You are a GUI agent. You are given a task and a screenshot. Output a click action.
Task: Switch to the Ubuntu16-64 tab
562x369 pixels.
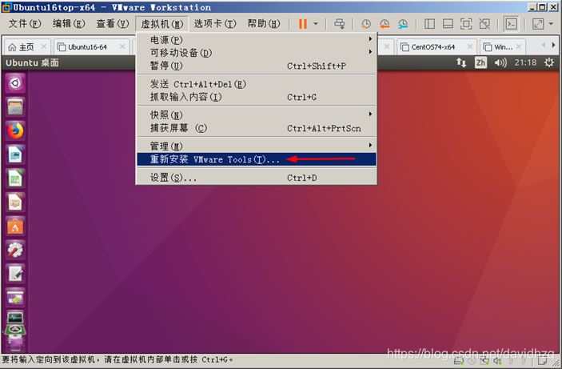87,47
